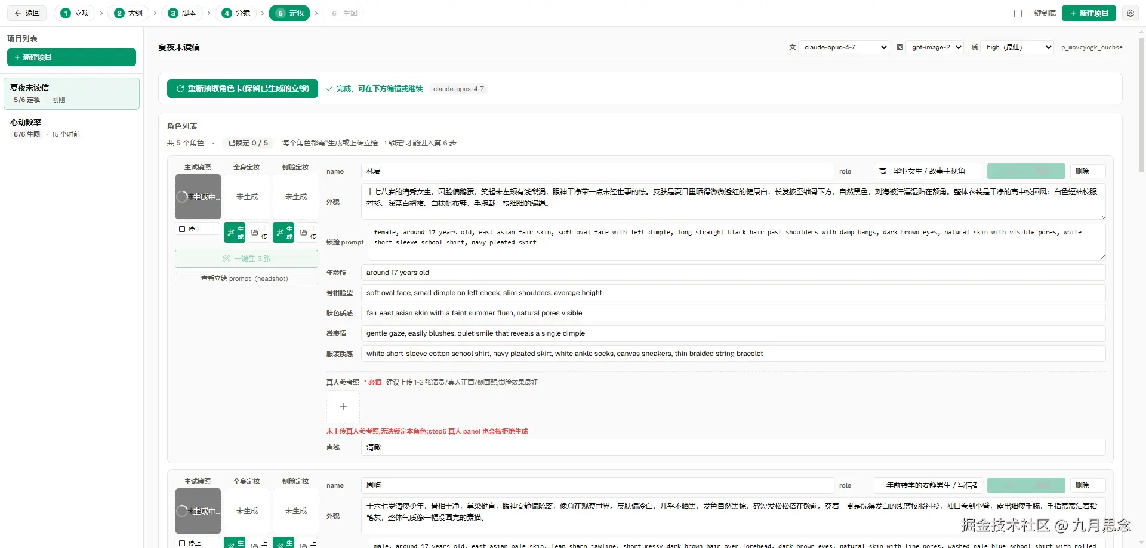Click the 骨相脸型 field soft oval face
Screen dimensions: 1146x548
point(734,293)
